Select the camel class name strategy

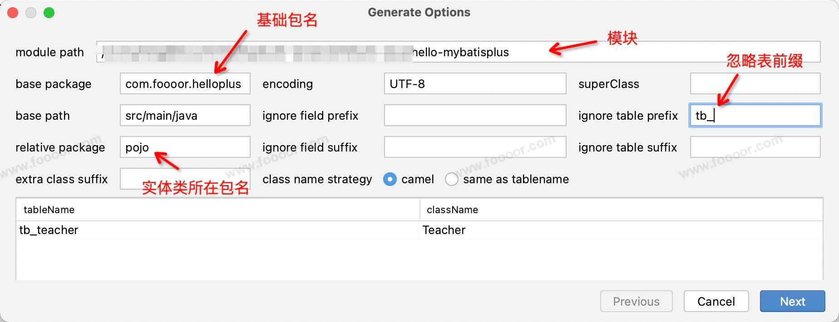[390, 180]
